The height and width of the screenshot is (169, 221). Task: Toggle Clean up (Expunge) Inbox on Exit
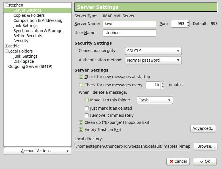tap(81, 123)
